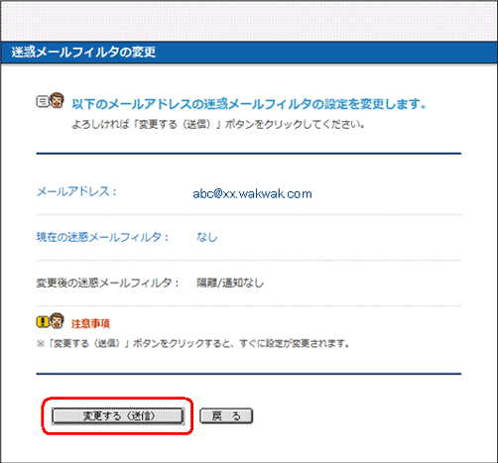Click the lower dark blue divider above buttons
The image size is (498, 463).
point(249,374)
